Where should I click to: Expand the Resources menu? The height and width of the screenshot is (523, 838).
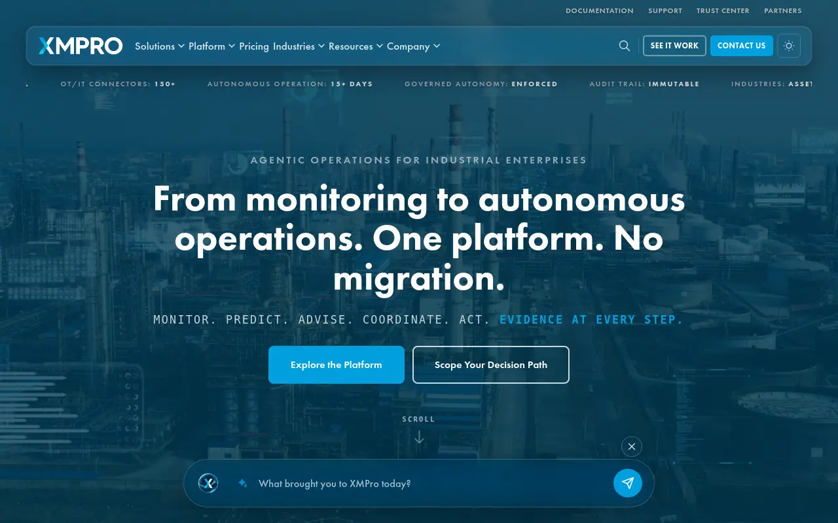click(355, 46)
